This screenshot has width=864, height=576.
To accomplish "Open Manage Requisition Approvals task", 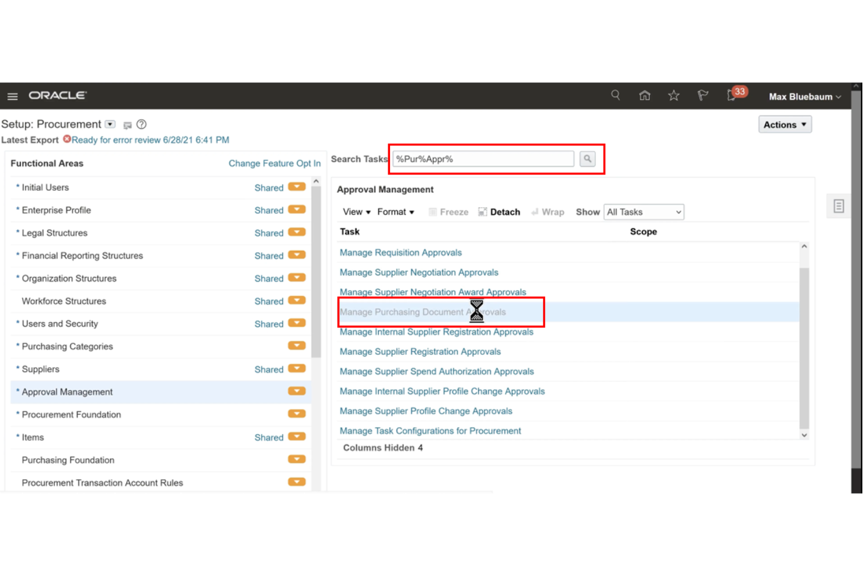I will point(400,253).
